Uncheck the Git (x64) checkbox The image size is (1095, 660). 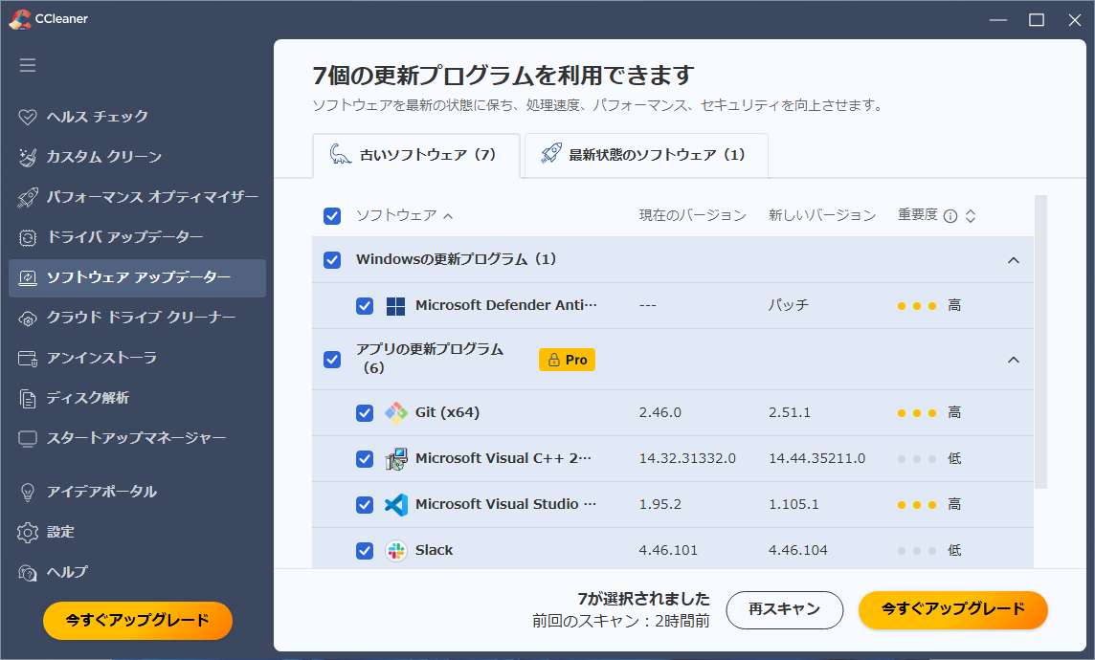[365, 413]
